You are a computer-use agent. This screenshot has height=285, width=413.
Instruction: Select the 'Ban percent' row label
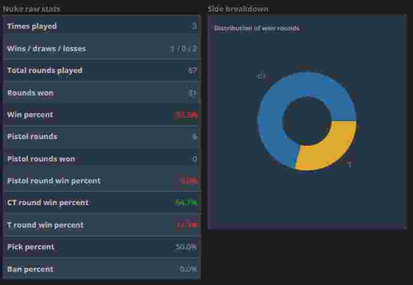pos(30,269)
